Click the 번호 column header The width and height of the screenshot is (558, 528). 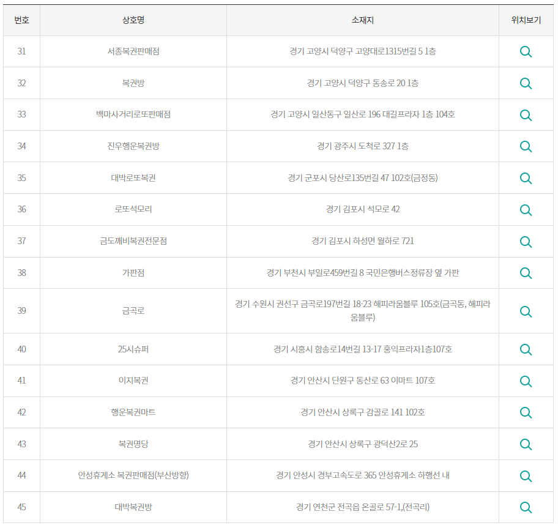tap(21, 20)
